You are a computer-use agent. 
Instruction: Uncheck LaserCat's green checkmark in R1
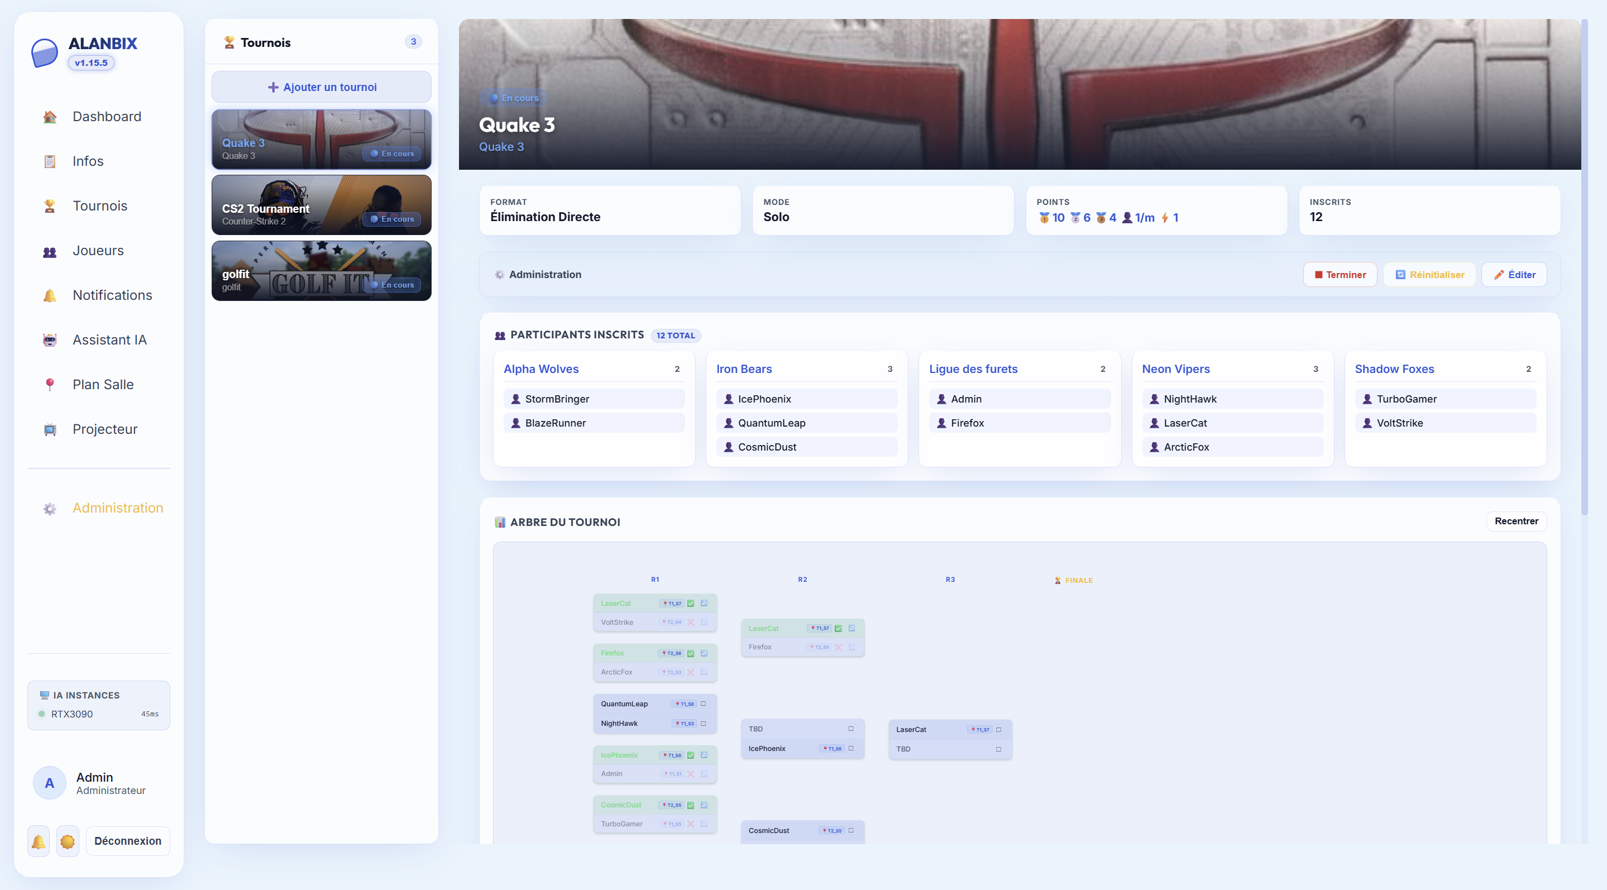691,603
